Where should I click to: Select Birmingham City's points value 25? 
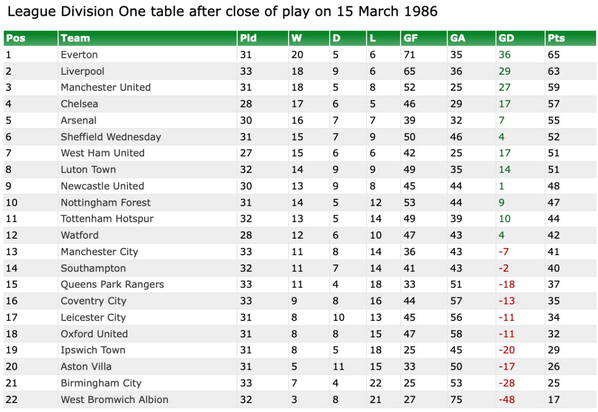(554, 383)
